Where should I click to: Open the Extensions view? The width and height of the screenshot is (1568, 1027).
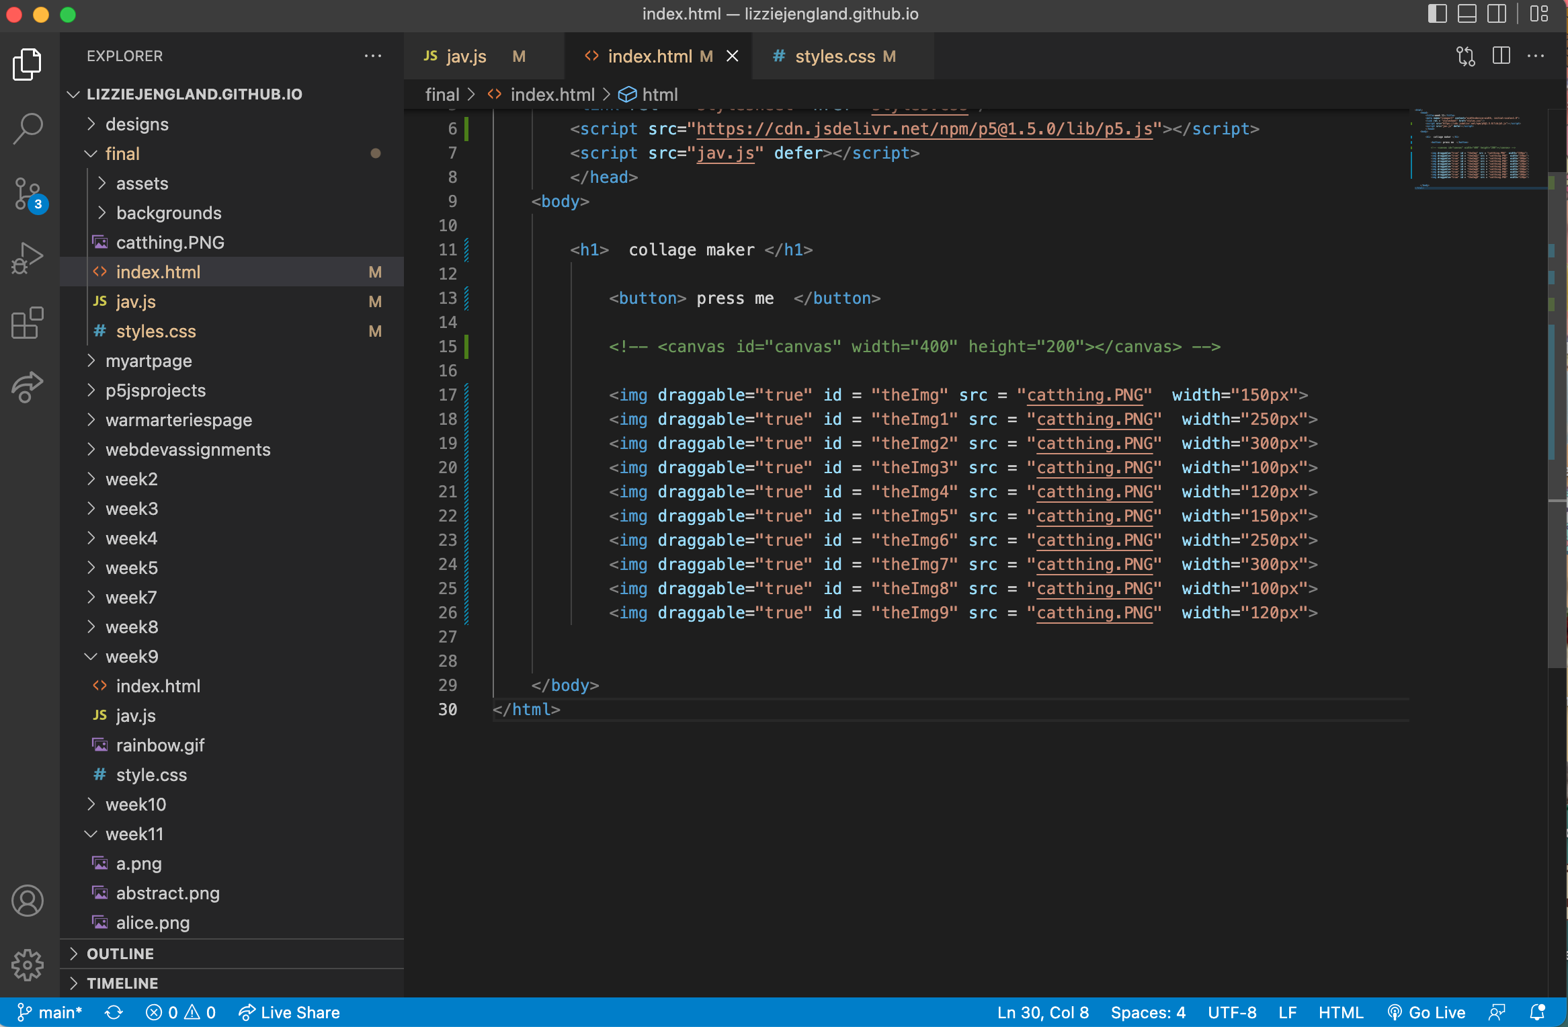28,323
